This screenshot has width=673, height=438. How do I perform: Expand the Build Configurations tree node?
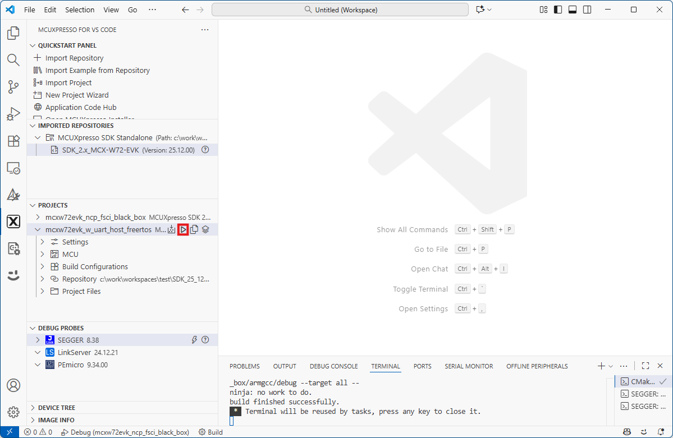click(x=43, y=266)
